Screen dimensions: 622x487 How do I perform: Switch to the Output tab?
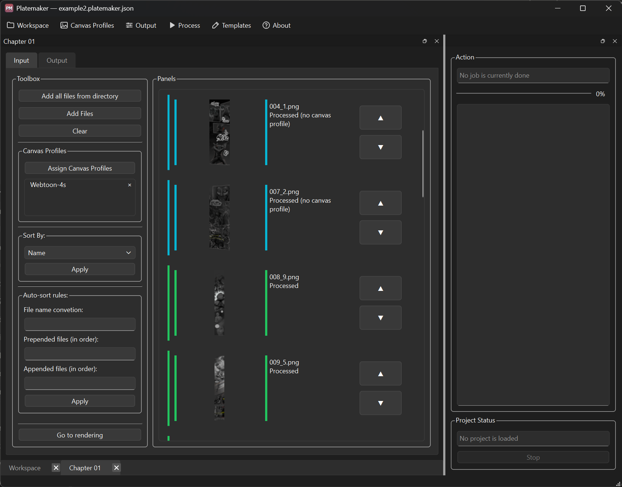[57, 61]
